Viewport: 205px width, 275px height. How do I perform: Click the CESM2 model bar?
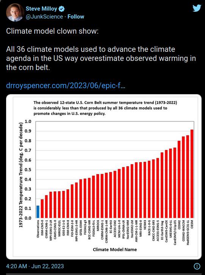(179, 179)
